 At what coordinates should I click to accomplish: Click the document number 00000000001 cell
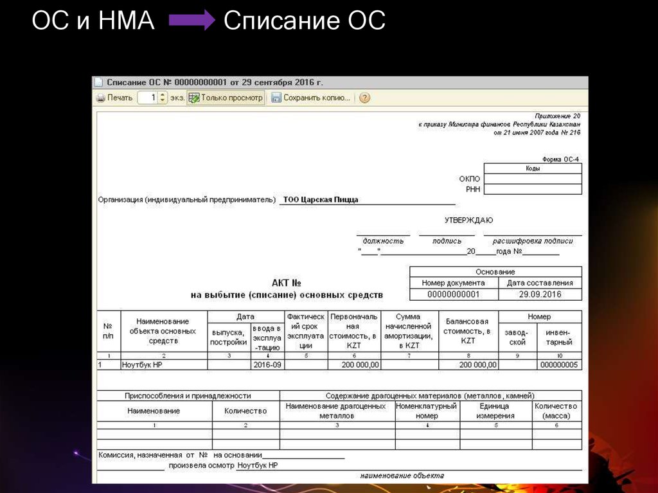click(453, 294)
